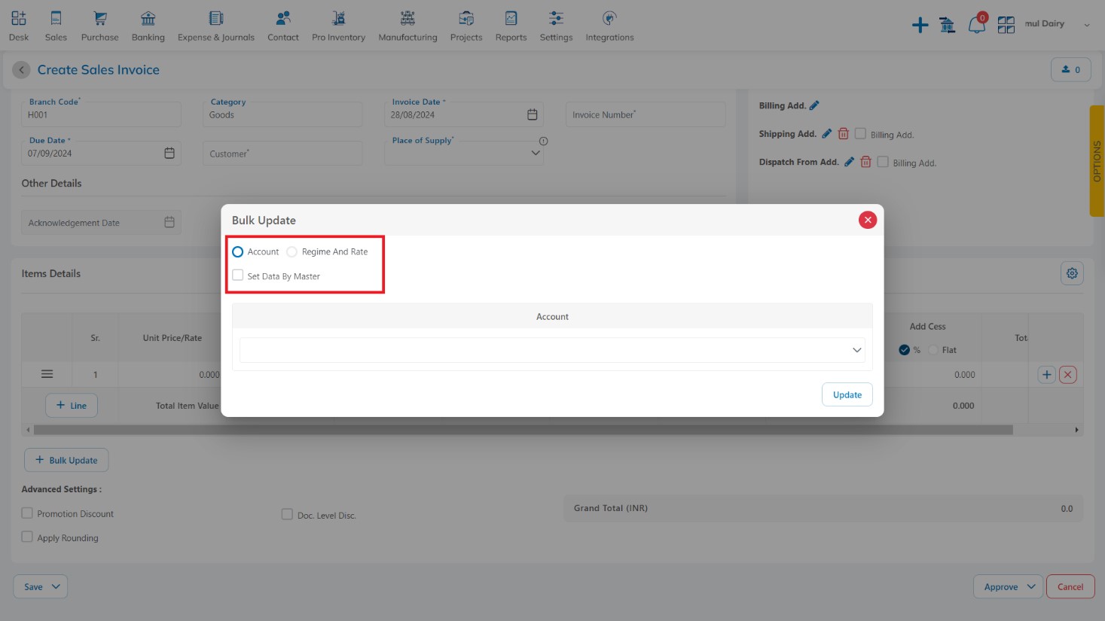
Task: Add a row with the blue plus icon
Action: click(x=1046, y=374)
